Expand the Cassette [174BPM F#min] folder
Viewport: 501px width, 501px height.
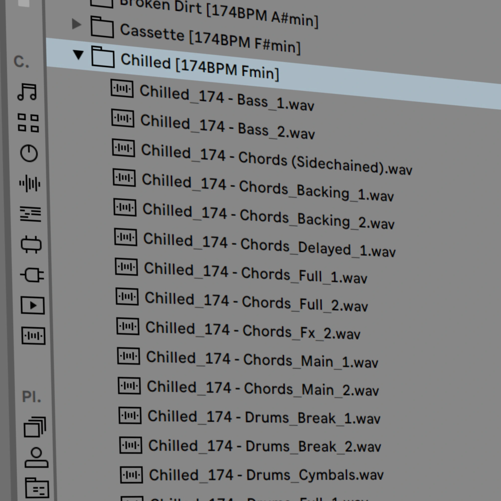pyautogui.click(x=76, y=24)
